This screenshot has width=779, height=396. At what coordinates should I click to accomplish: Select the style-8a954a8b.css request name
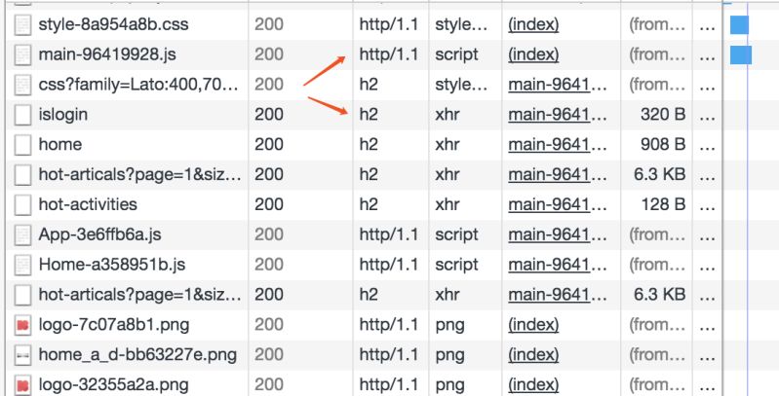click(x=113, y=24)
